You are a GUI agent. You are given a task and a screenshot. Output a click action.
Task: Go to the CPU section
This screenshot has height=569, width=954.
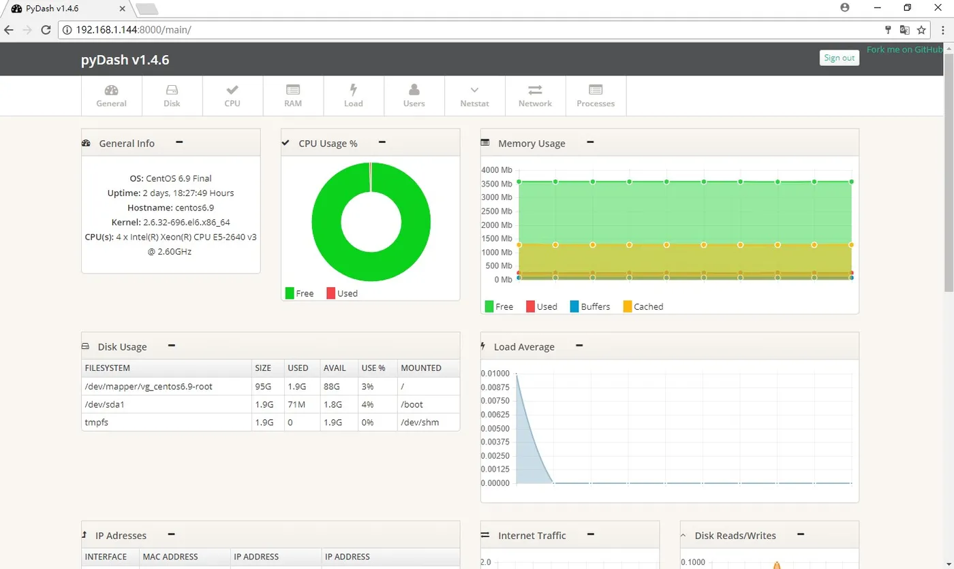tap(232, 96)
